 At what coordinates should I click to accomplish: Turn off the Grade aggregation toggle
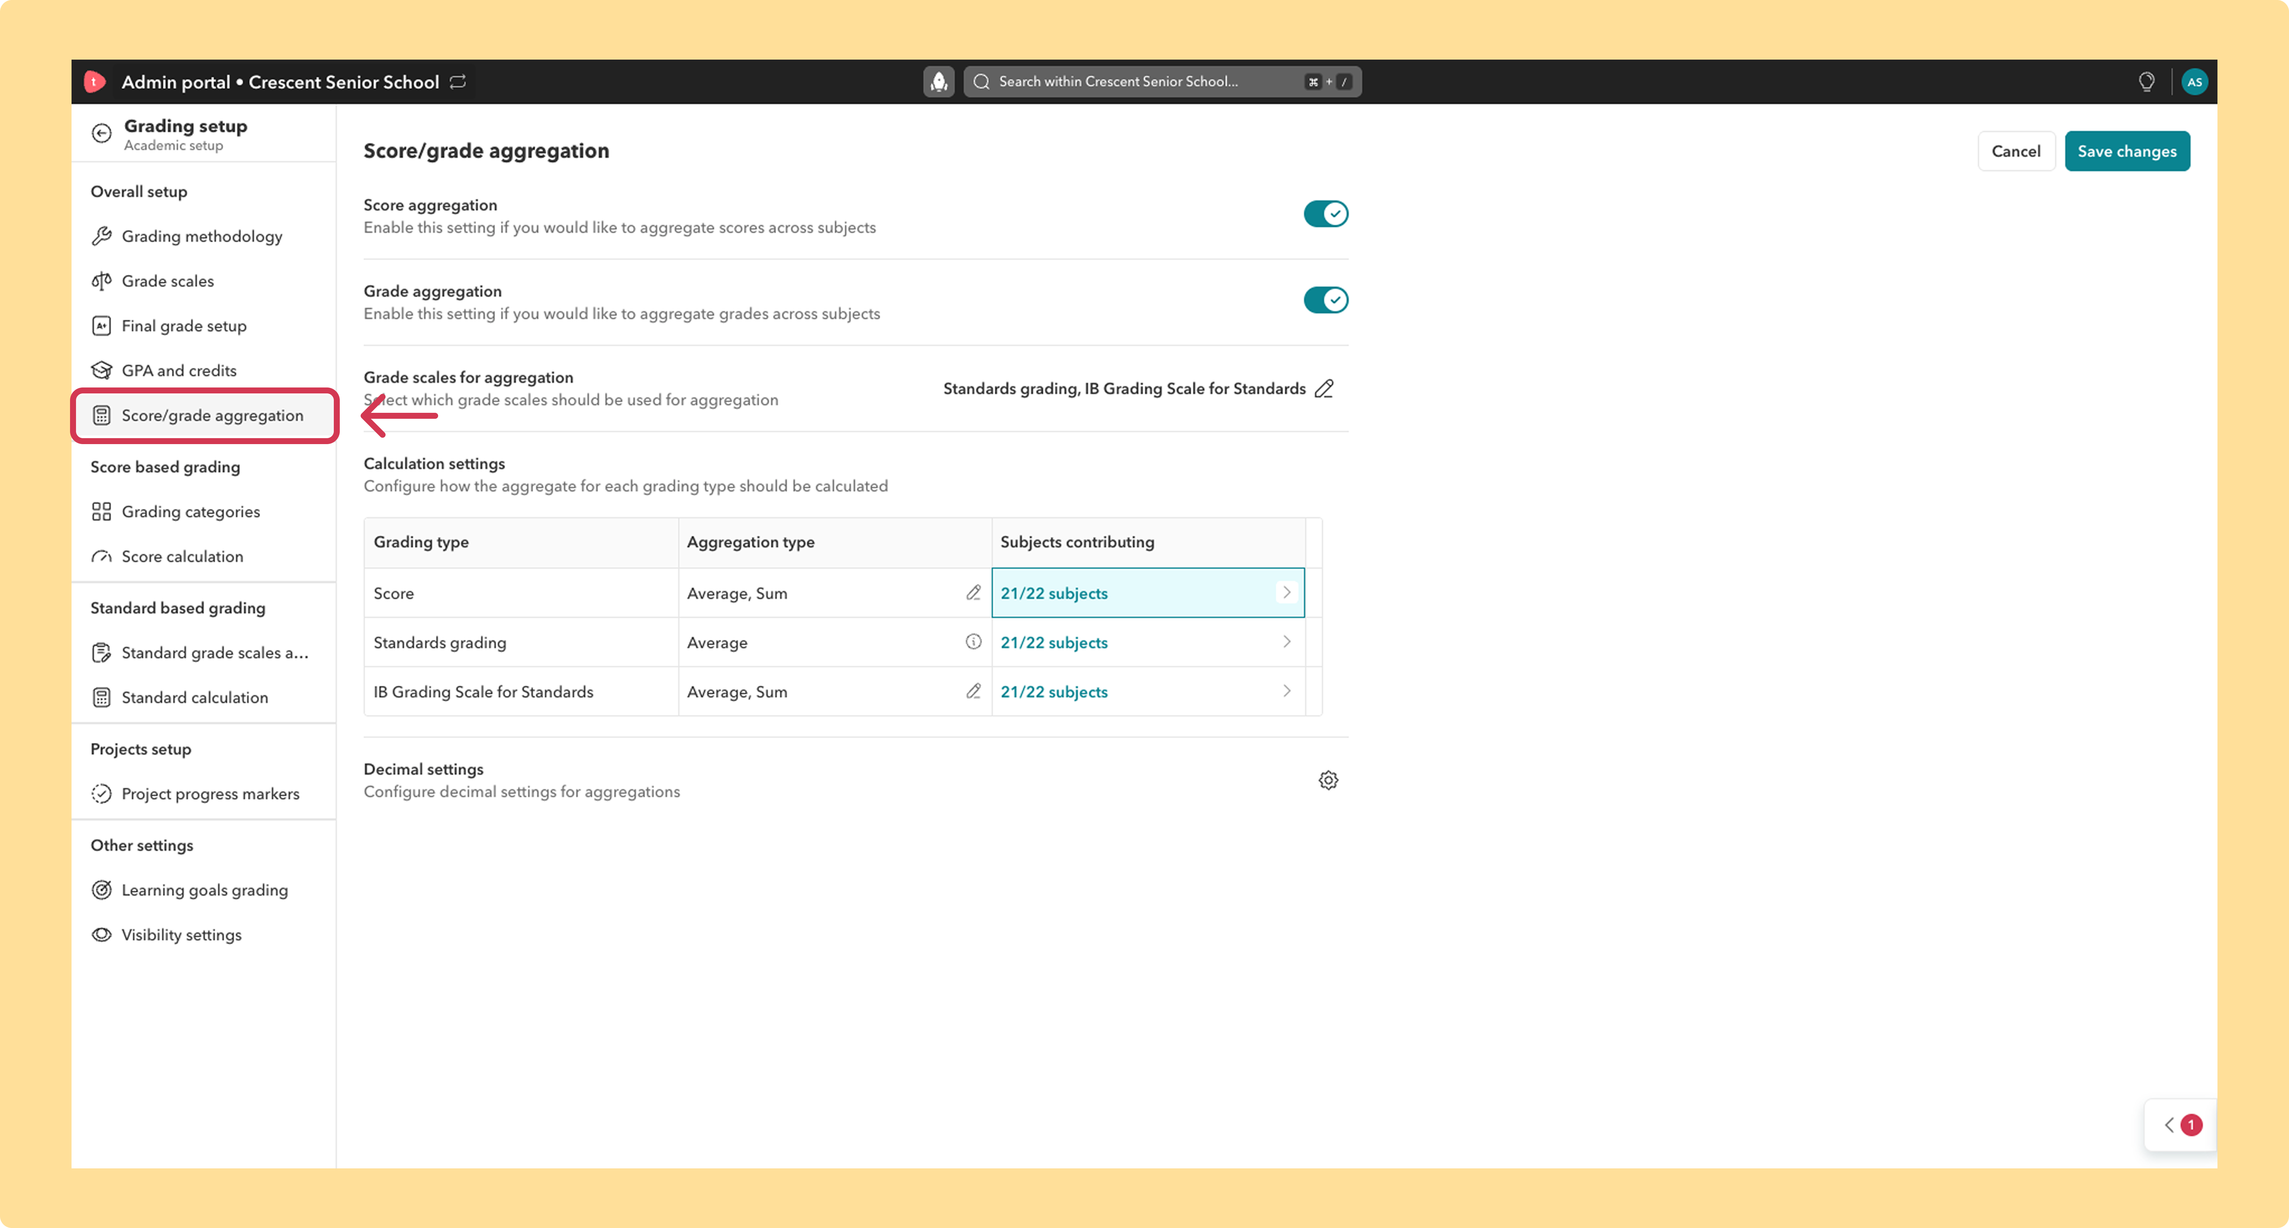[1326, 300]
